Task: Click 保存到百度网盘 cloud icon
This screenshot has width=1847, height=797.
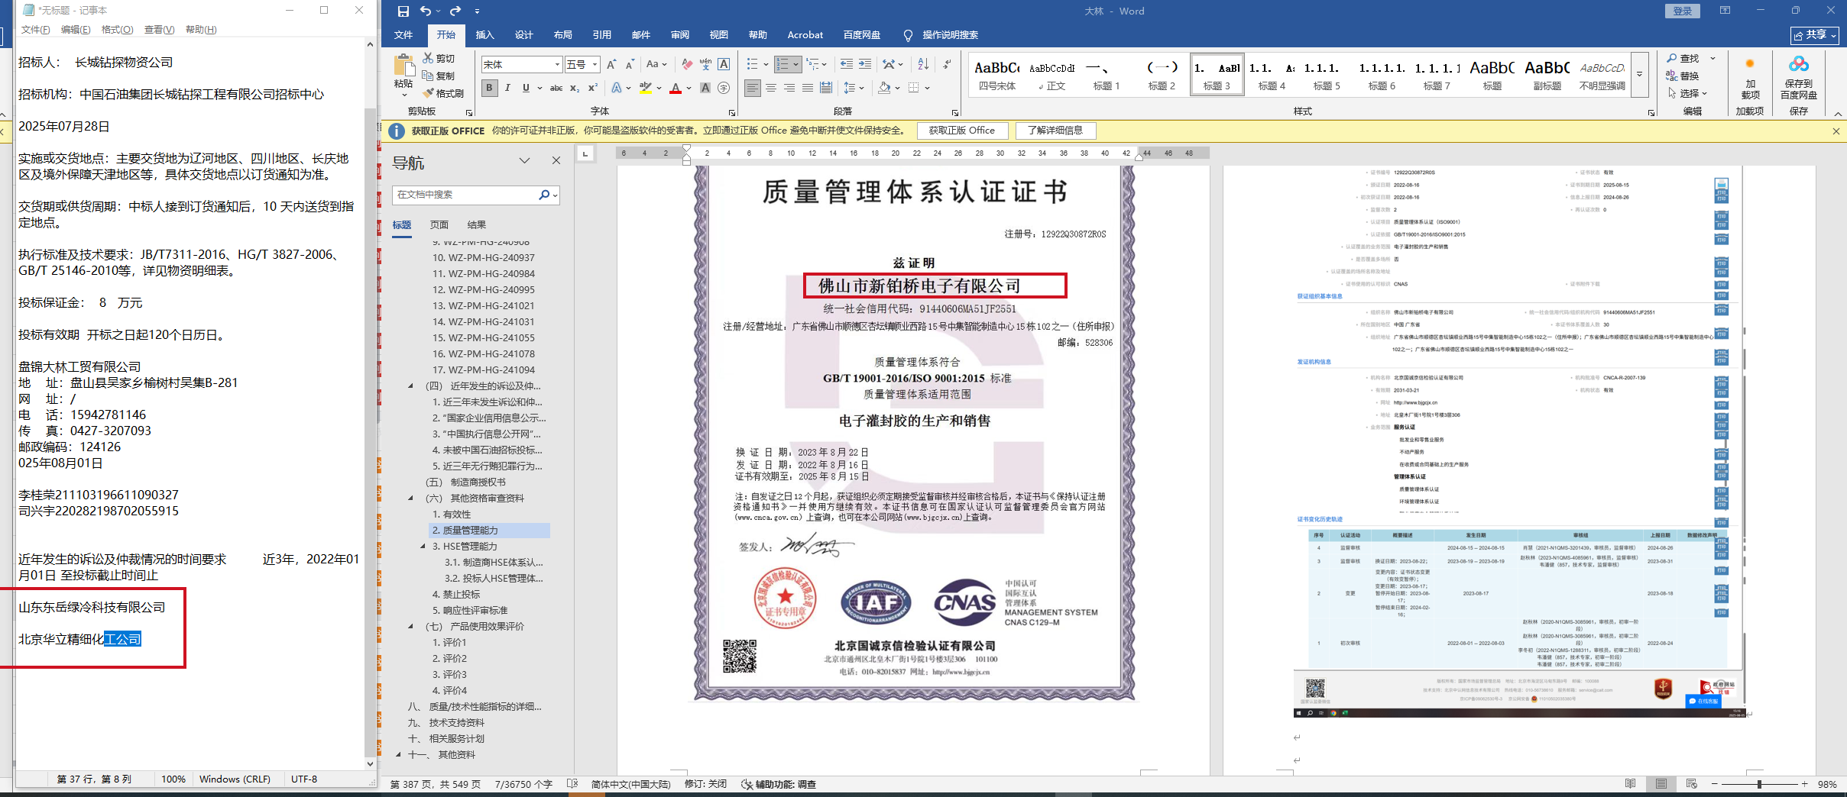Action: tap(1799, 76)
